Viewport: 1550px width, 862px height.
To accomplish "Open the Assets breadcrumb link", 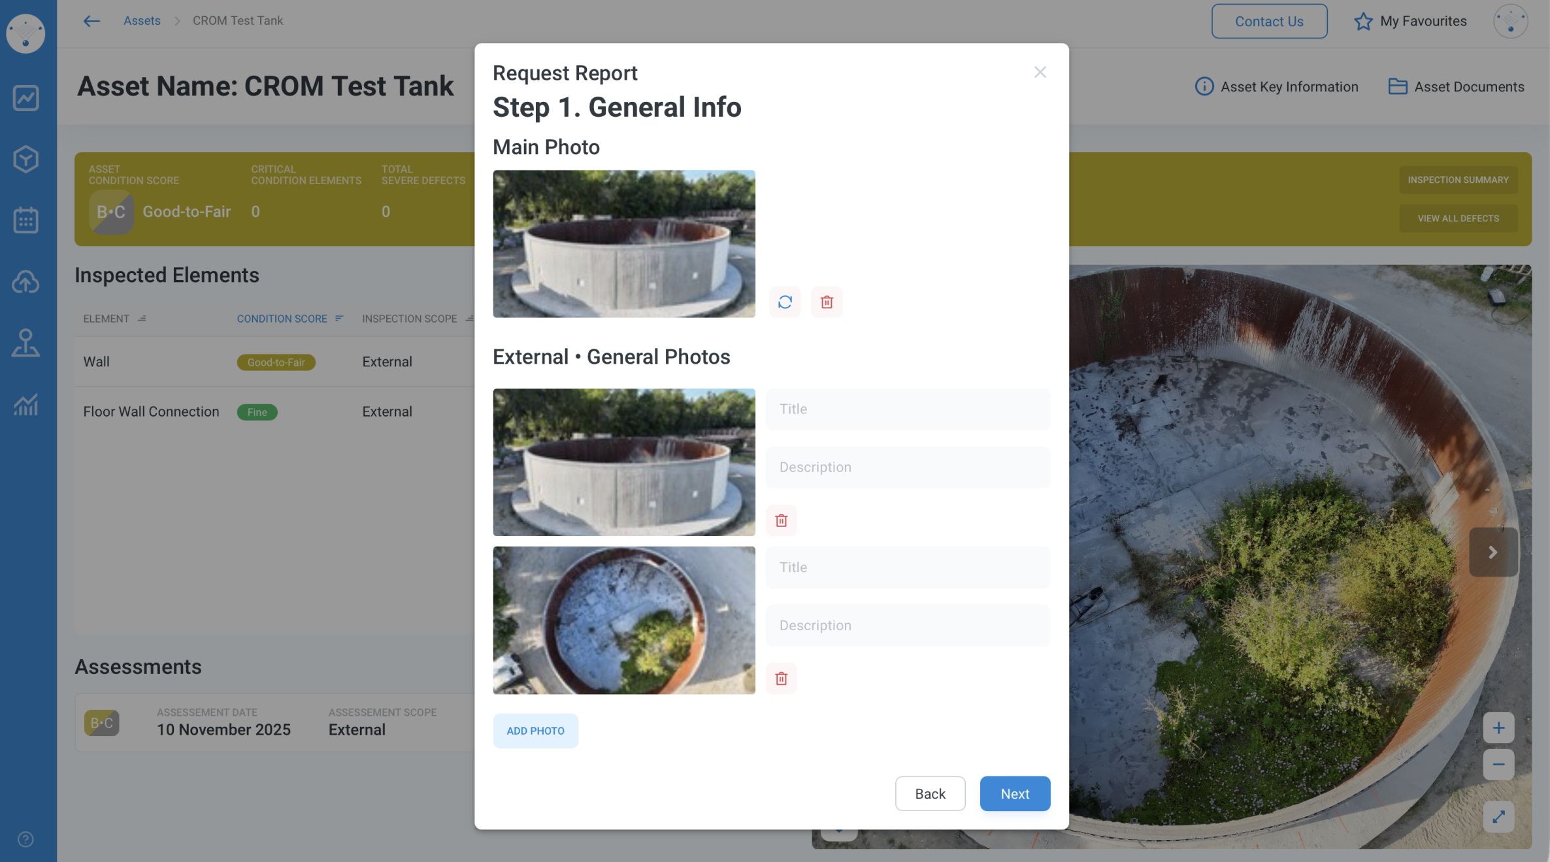I will (x=142, y=21).
